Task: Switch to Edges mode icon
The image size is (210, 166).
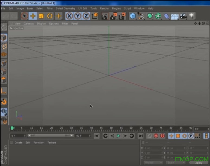Action: [4, 71]
